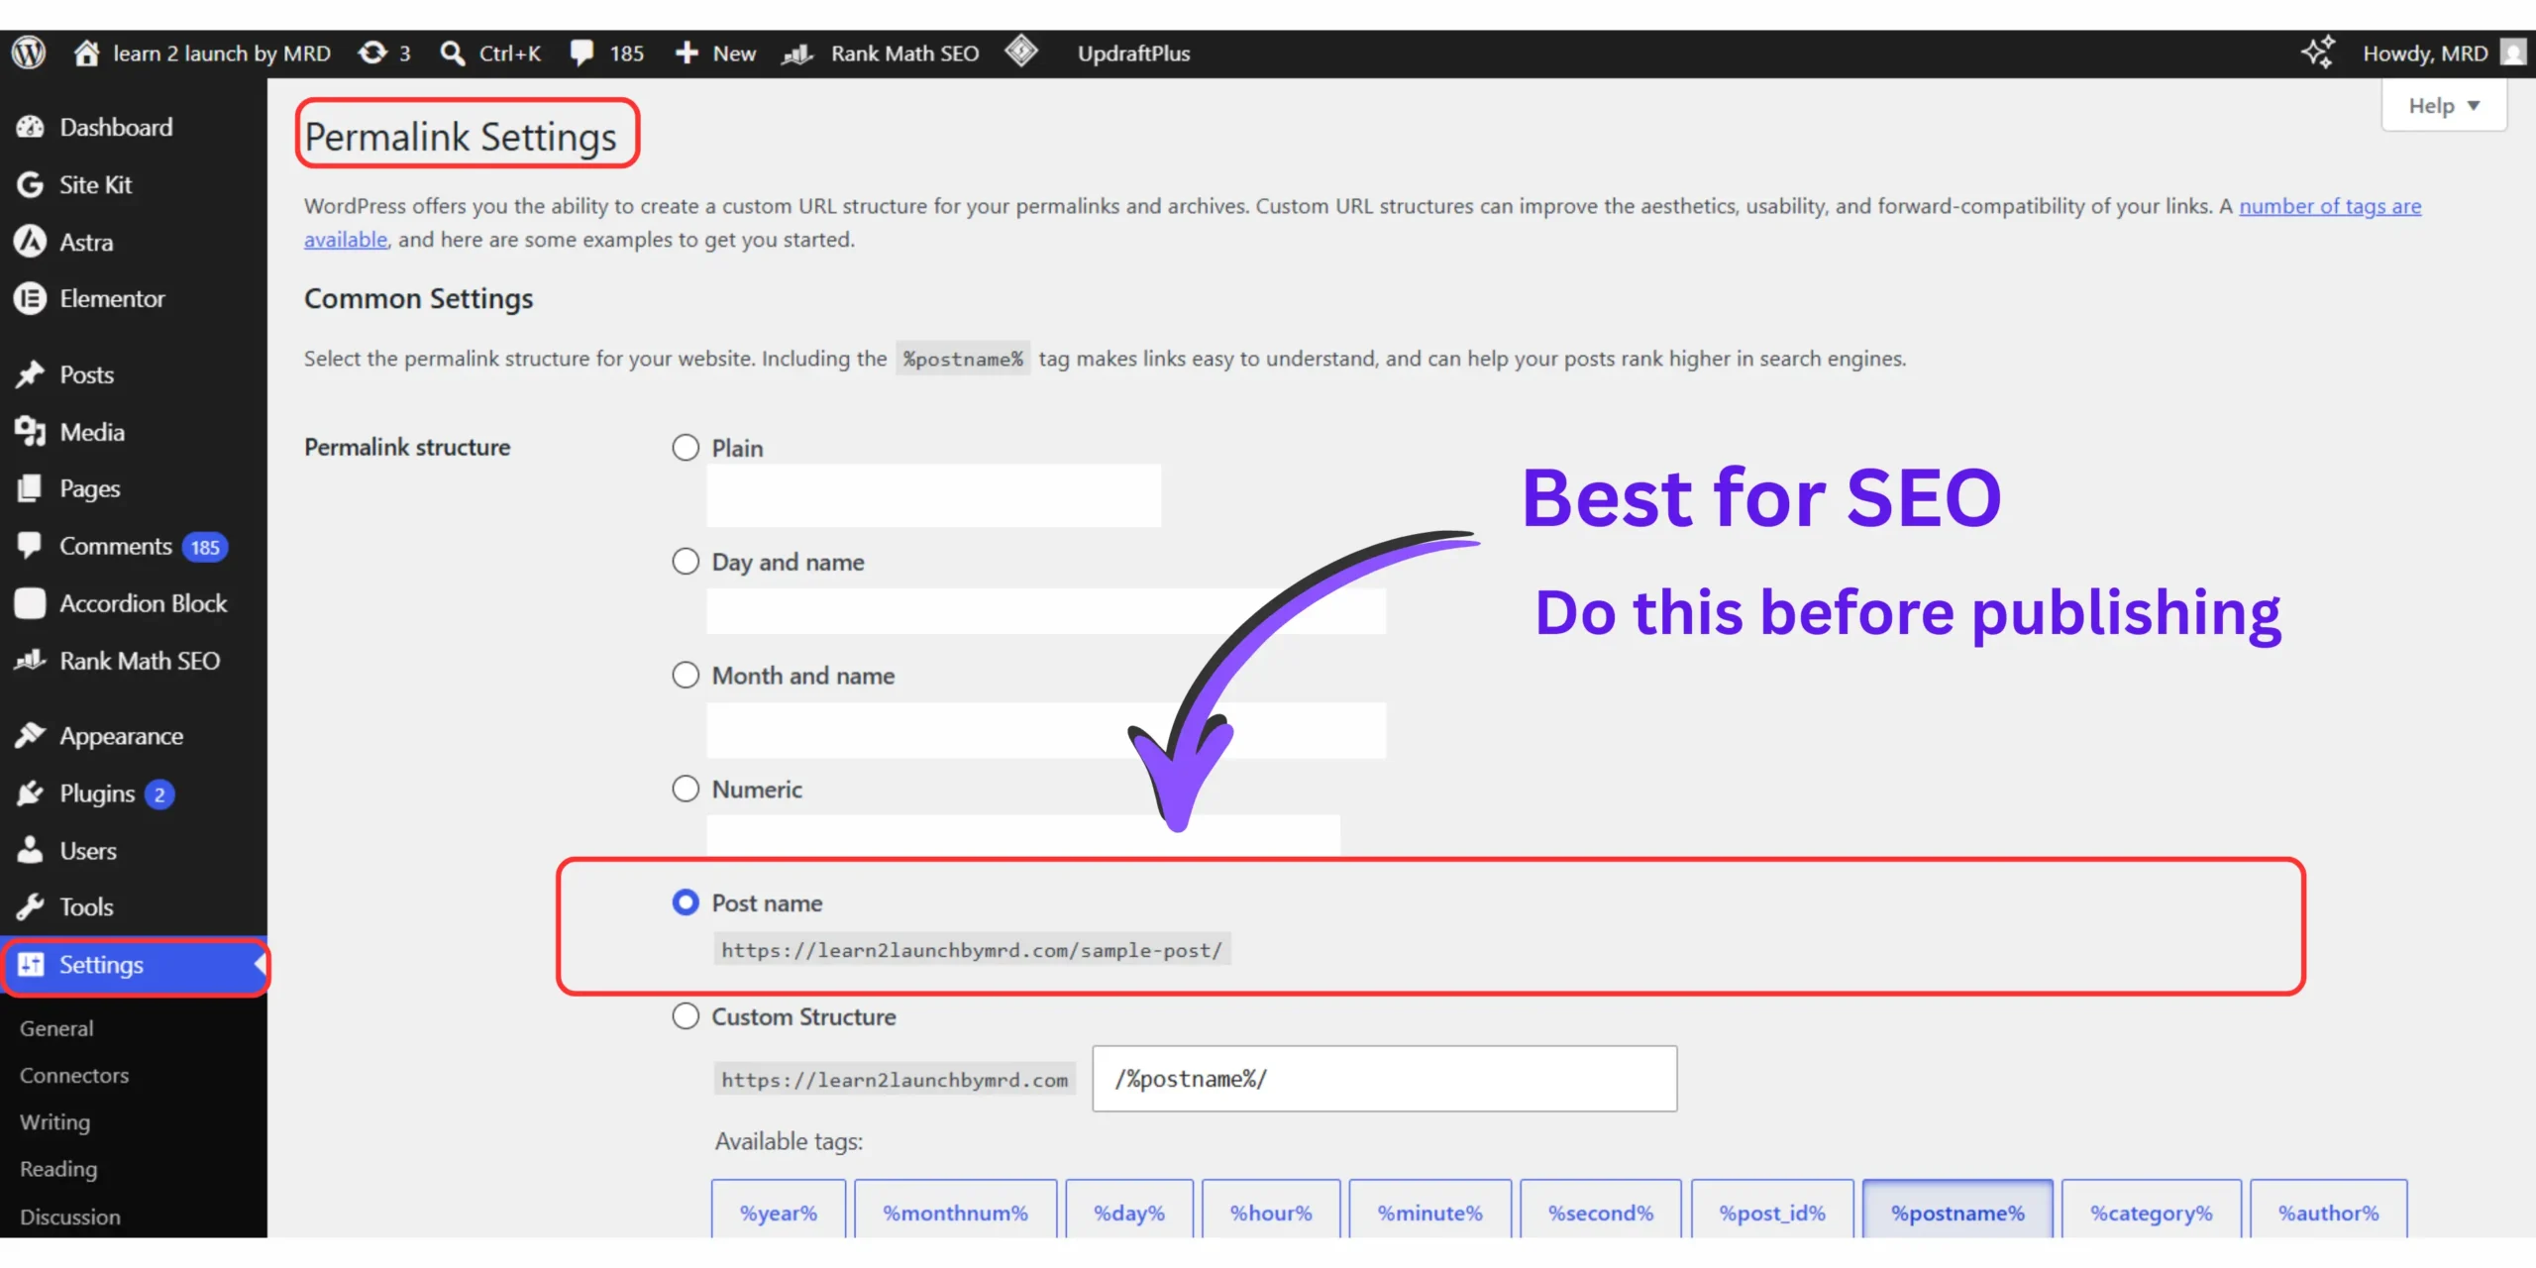
Task: Click the Astra logo icon
Action: coord(30,242)
